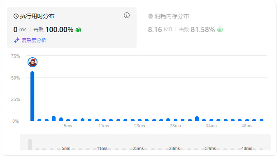Click the clapping hands after 81.58%
The height and width of the screenshot is (157, 279).
pyautogui.click(x=220, y=29)
